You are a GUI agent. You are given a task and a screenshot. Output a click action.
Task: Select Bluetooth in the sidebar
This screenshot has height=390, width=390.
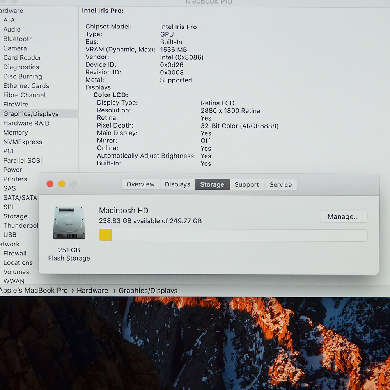[x=18, y=39]
